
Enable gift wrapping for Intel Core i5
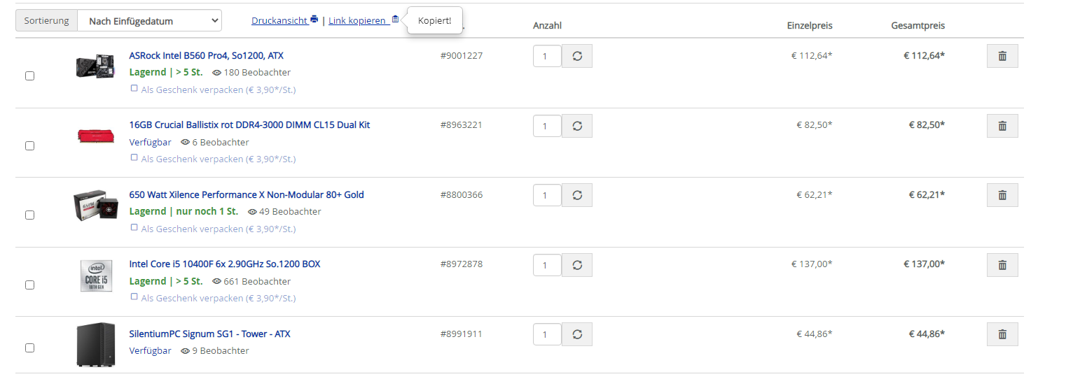134,296
